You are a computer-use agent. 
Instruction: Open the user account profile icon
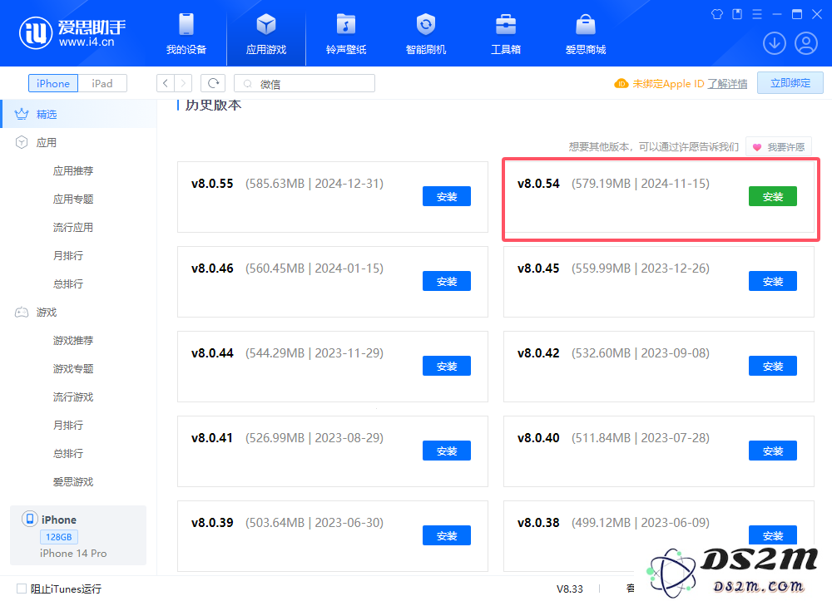pos(806,43)
